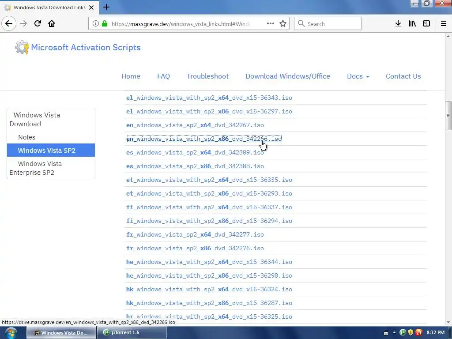Click the Windows Vista Do... taskbar button
This screenshot has height=339, width=452.
[x=61, y=333]
